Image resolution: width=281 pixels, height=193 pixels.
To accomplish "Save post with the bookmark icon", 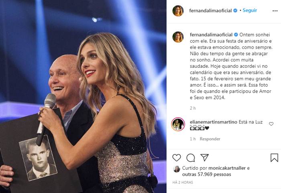I will point(274,158).
